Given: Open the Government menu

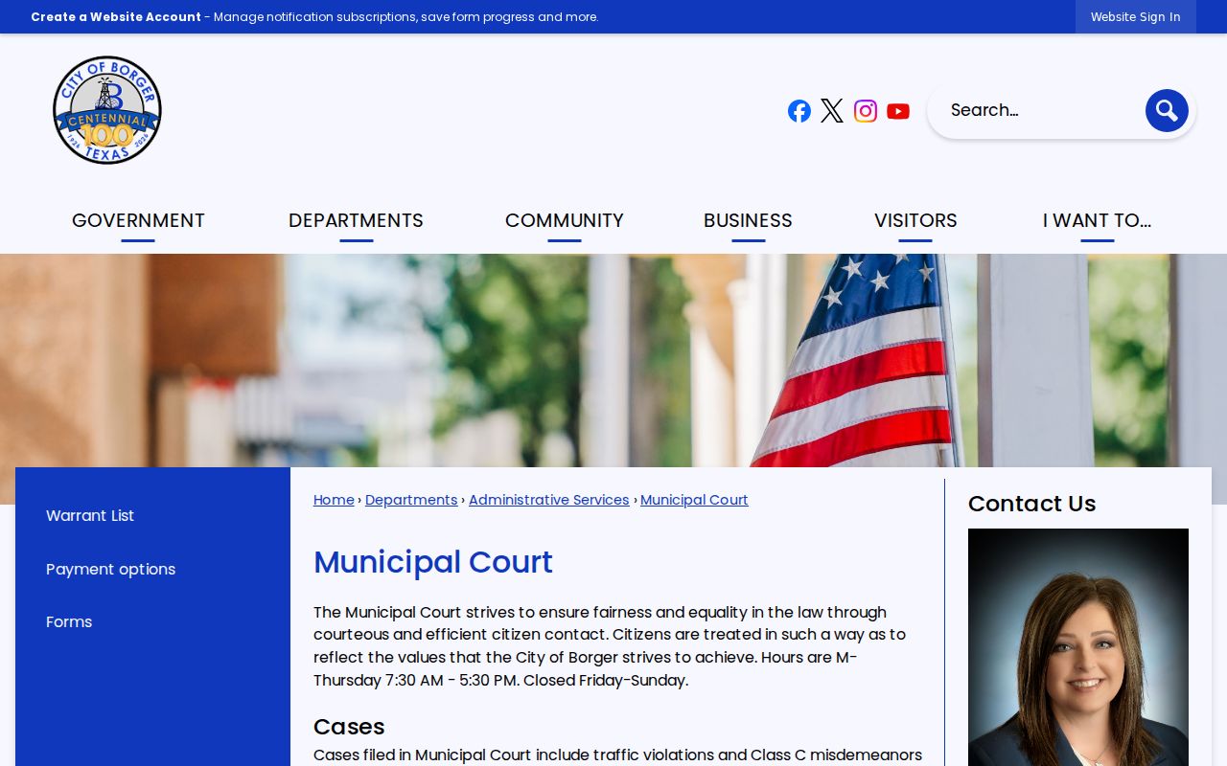Looking at the screenshot, I should (138, 221).
